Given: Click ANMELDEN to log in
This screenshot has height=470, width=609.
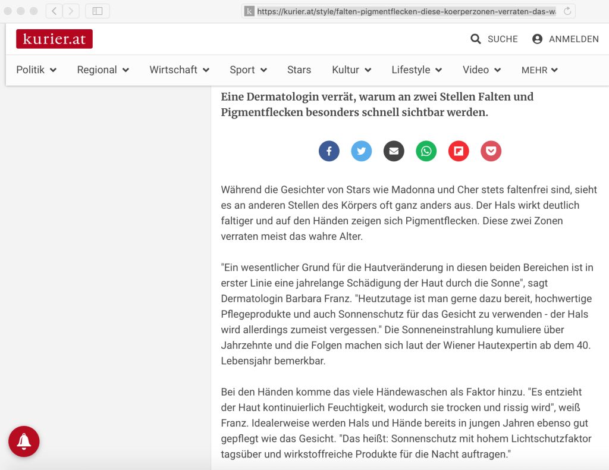Looking at the screenshot, I should coord(566,39).
